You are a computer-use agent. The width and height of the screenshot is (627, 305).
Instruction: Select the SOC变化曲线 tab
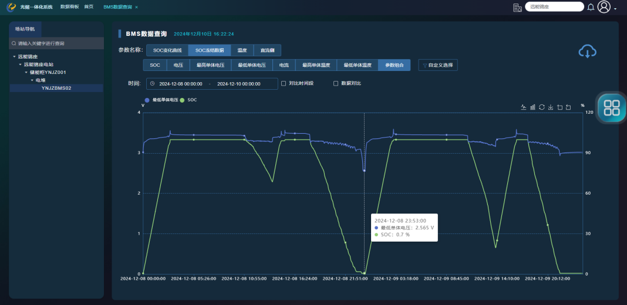[x=167, y=50]
